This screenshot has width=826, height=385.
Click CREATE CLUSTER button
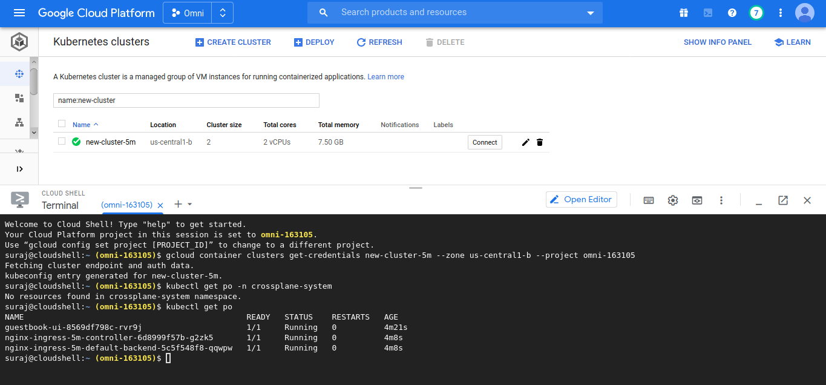click(x=233, y=42)
